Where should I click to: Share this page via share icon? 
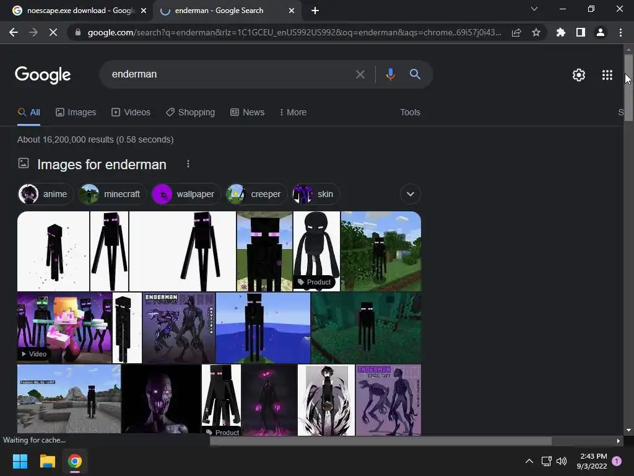tap(516, 32)
